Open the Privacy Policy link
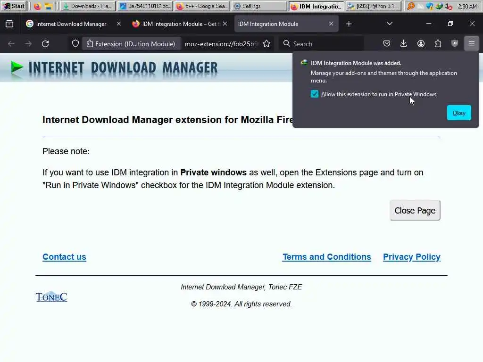 pos(412,257)
